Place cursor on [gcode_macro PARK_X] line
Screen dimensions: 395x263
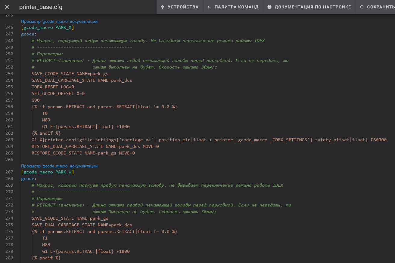[47, 27]
